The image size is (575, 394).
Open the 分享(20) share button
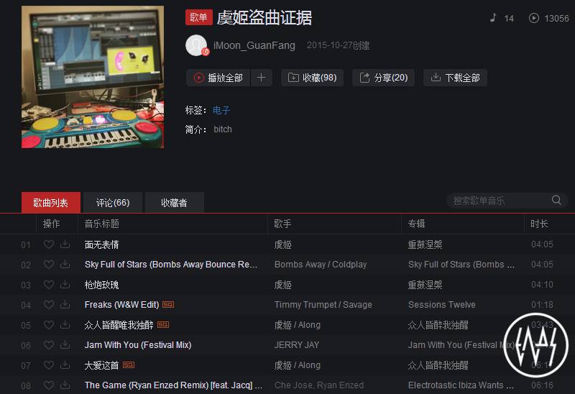click(x=383, y=78)
